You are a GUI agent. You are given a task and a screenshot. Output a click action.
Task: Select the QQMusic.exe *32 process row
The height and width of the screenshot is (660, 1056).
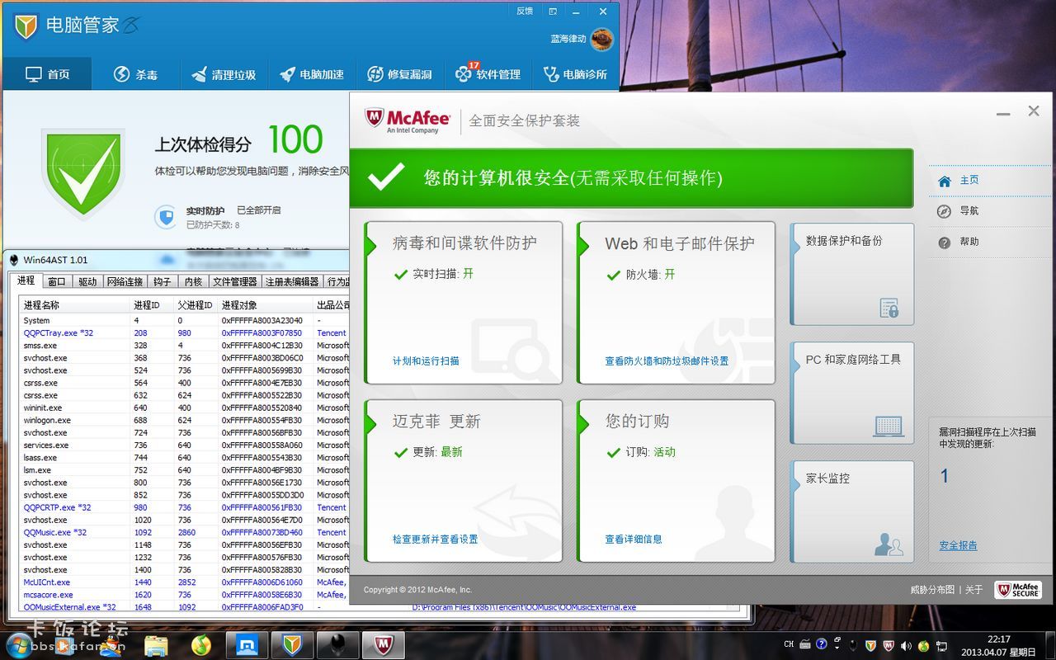183,532
